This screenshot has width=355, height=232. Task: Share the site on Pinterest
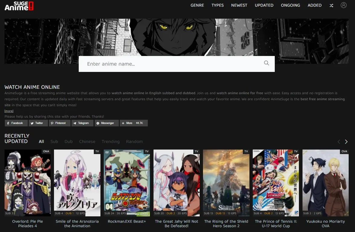[59, 123]
